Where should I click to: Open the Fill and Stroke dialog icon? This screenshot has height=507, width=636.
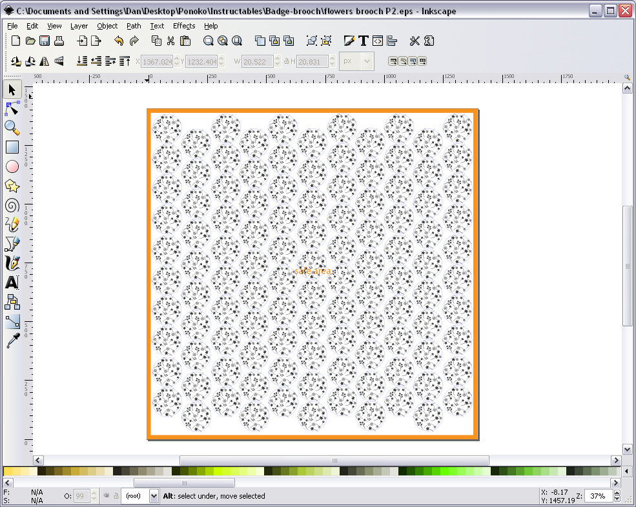(x=349, y=41)
